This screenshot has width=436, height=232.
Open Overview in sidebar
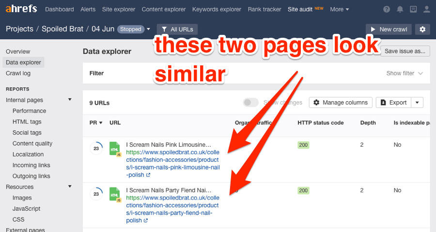[x=18, y=52]
